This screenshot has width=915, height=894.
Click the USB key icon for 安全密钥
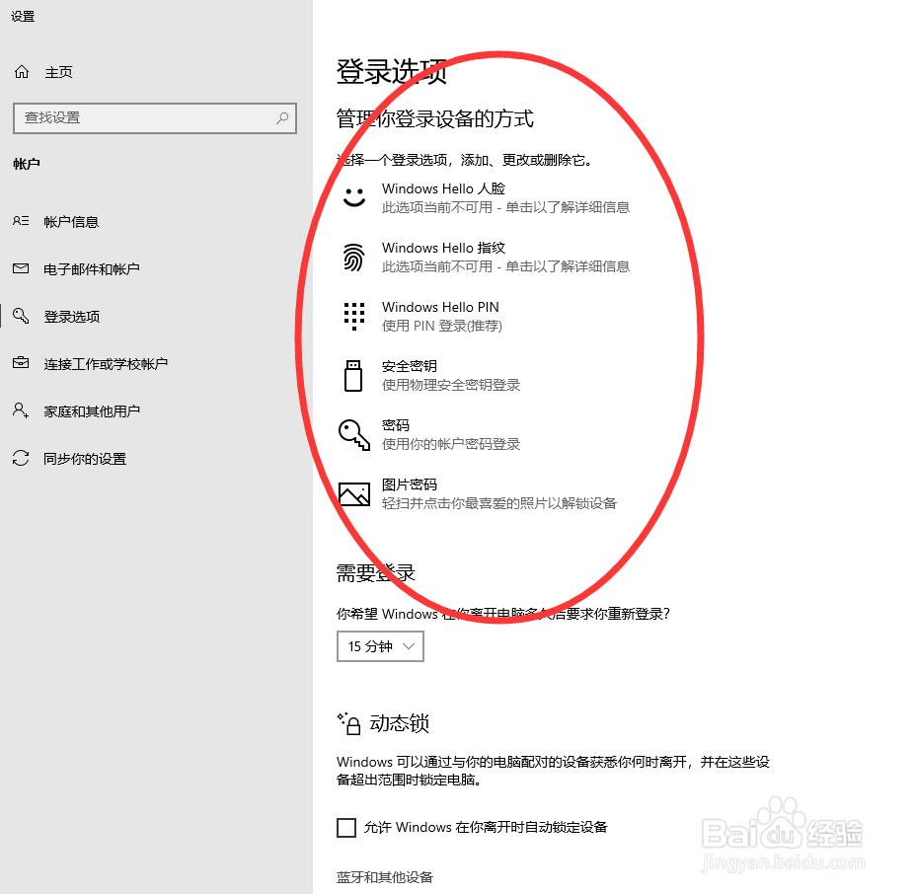tap(353, 376)
